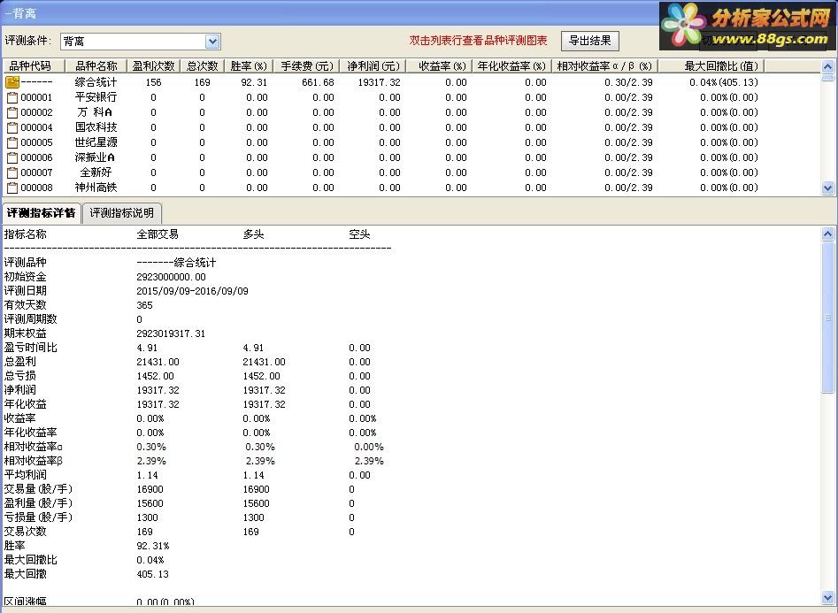This screenshot has width=838, height=613.
Task: Click the 92.31 win rate cell
Action: pos(254,82)
